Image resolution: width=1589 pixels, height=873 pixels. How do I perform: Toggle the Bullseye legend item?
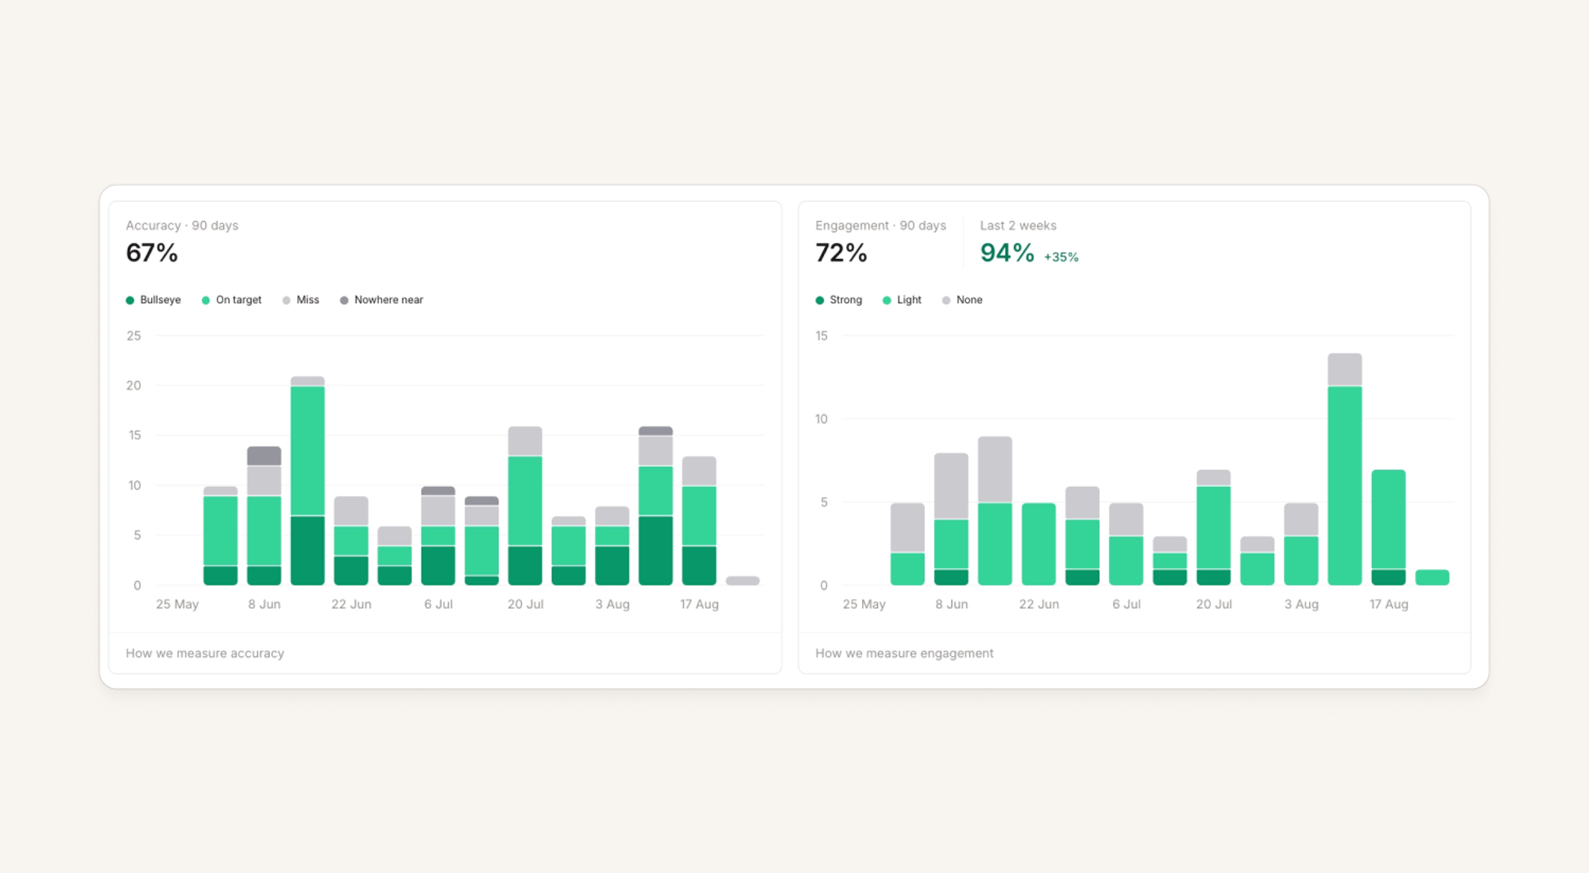point(153,299)
